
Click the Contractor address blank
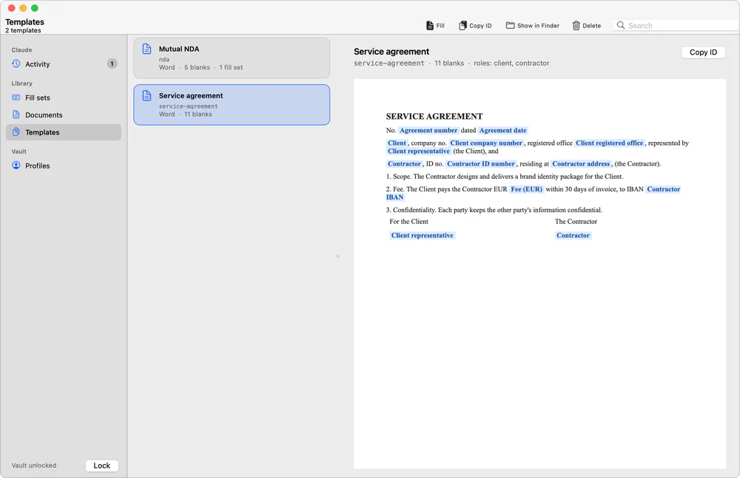(x=581, y=164)
